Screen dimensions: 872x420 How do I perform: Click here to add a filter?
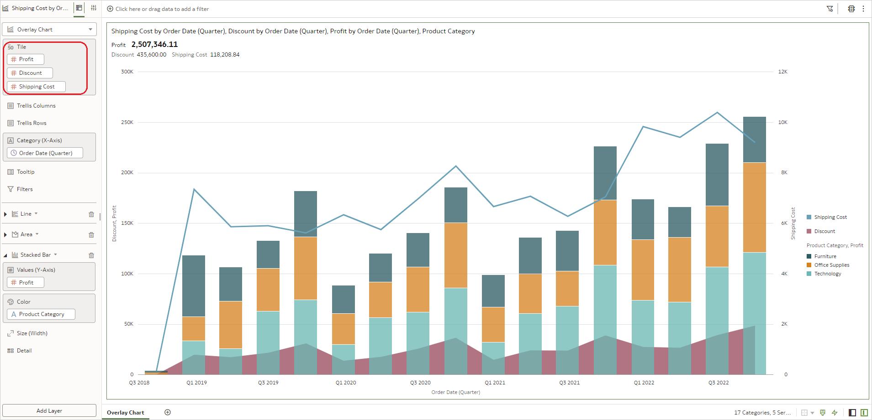click(158, 9)
